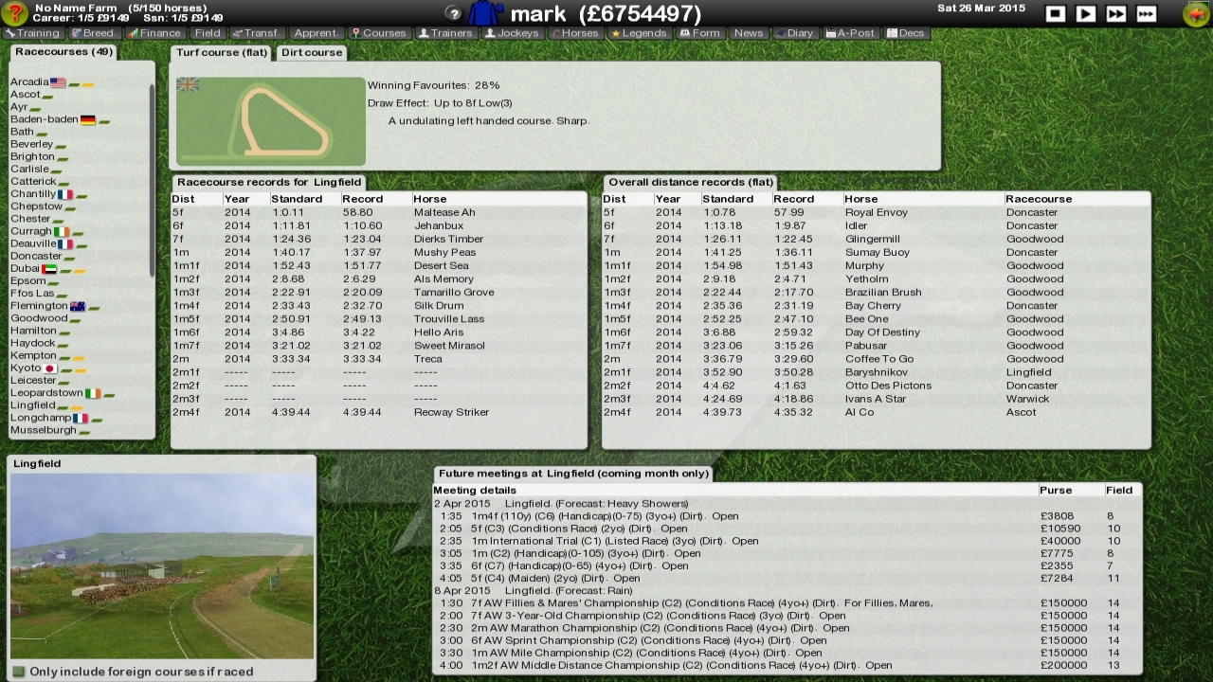Click the star icon next to Legends

point(617,32)
